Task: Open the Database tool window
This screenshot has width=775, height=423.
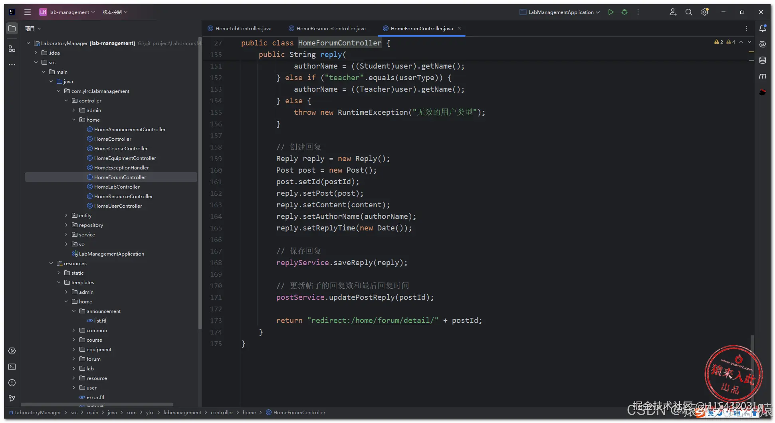Action: click(763, 60)
